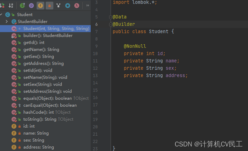Toggle Show Anonymous Classes fork icon
The height and width of the screenshot is (151, 248).
click(59, 6)
